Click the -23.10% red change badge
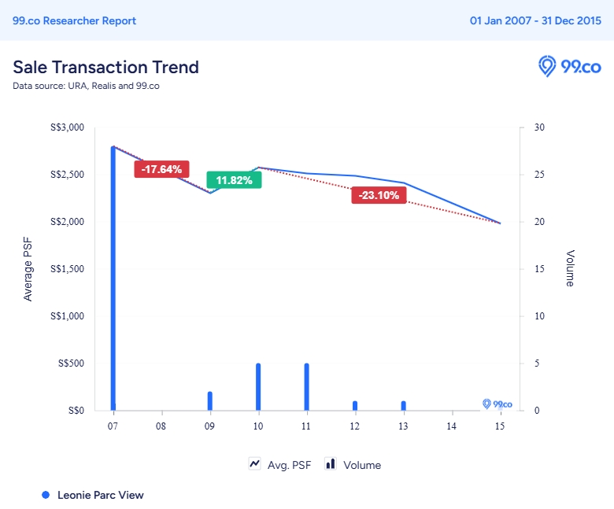 click(379, 195)
